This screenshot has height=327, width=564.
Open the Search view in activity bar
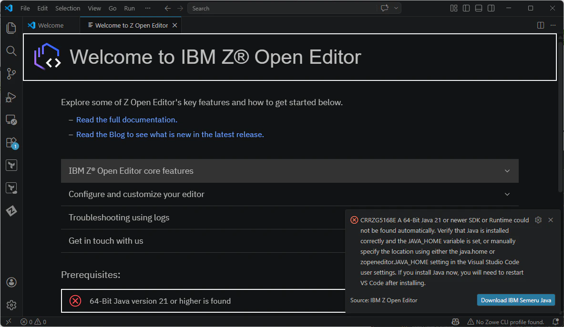coord(11,51)
